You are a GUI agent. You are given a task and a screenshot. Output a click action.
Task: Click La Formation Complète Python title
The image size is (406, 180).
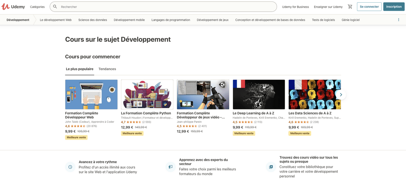point(146,113)
